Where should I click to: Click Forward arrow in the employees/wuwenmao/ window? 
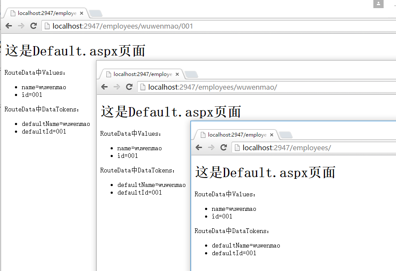pos(117,87)
